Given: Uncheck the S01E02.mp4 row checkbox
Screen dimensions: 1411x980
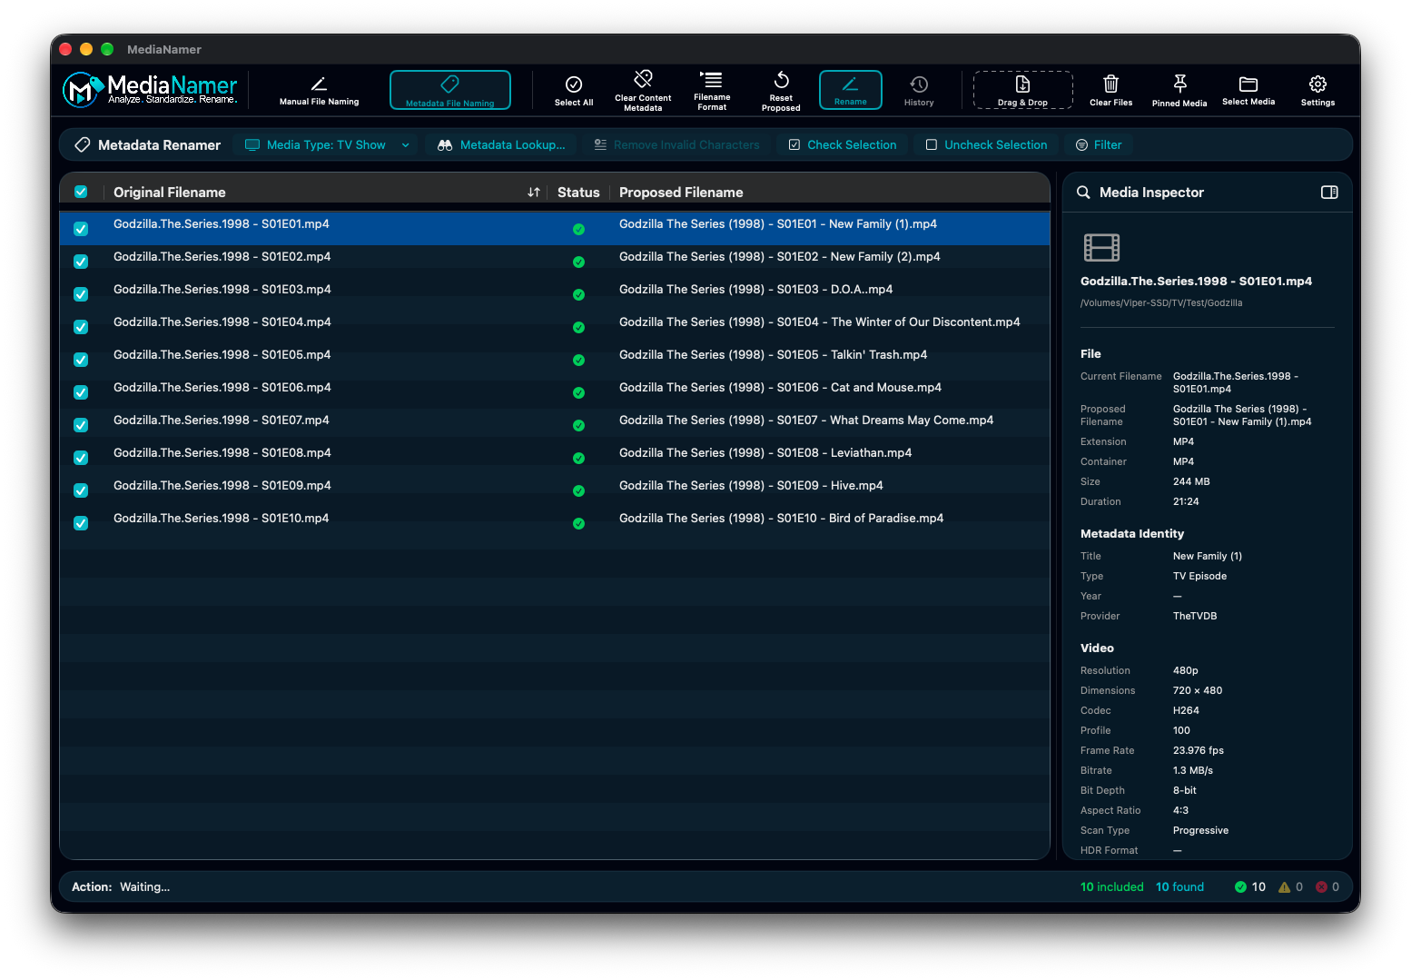Looking at the screenshot, I should [81, 262].
